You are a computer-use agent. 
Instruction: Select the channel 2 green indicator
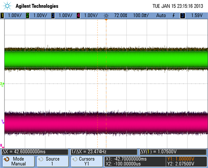28,15
